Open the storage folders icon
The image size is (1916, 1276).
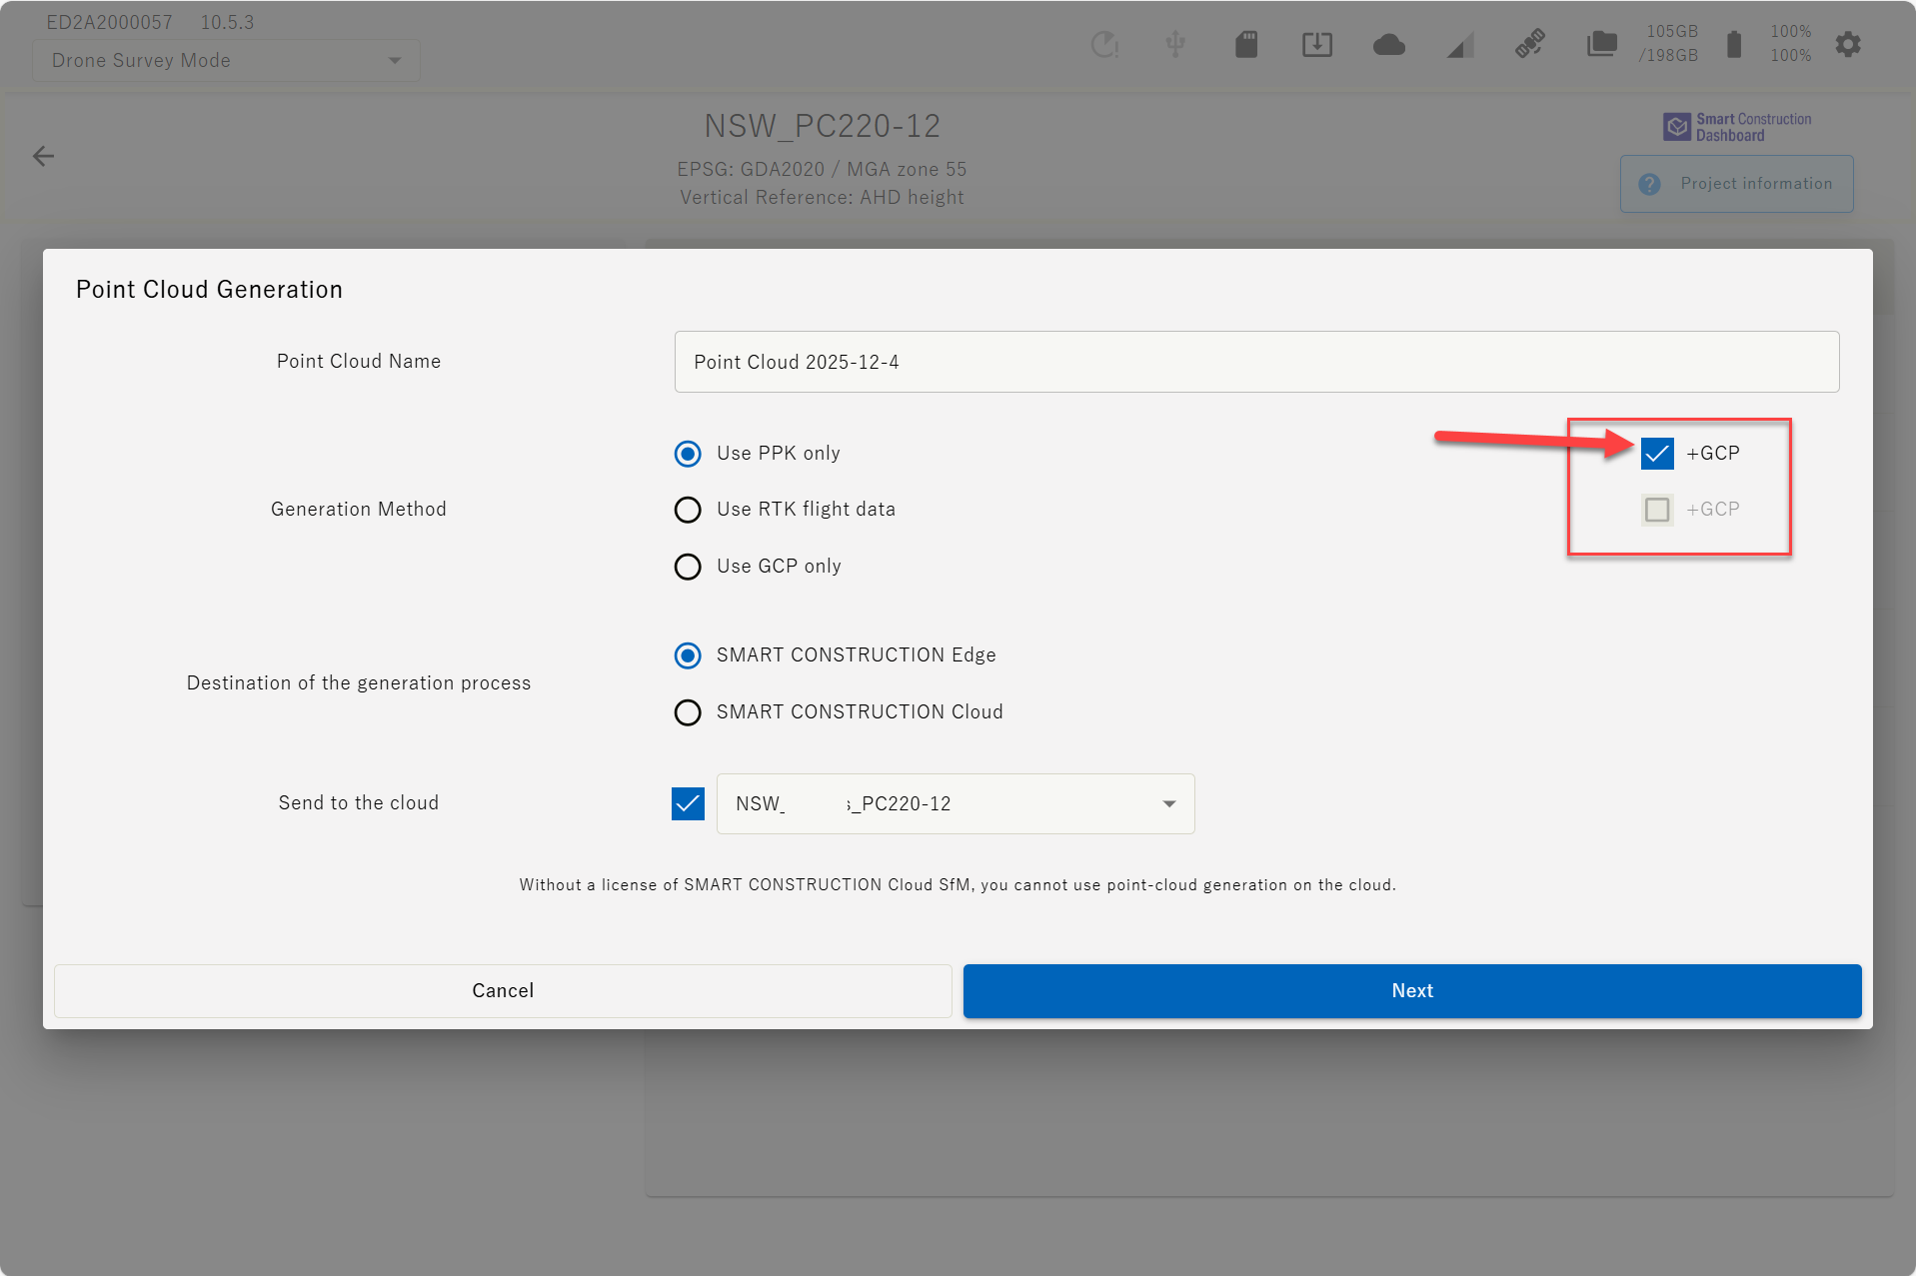click(1602, 44)
